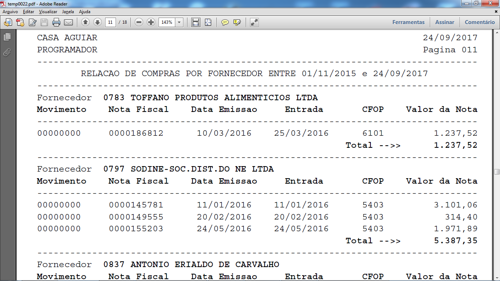
Task: Open the Arquivo menu
Action: [10, 12]
